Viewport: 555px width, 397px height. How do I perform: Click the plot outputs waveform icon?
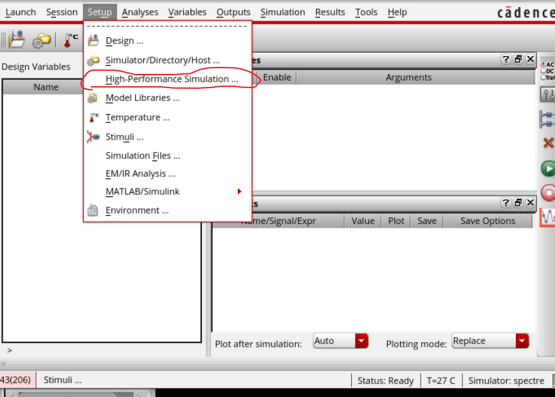547,217
